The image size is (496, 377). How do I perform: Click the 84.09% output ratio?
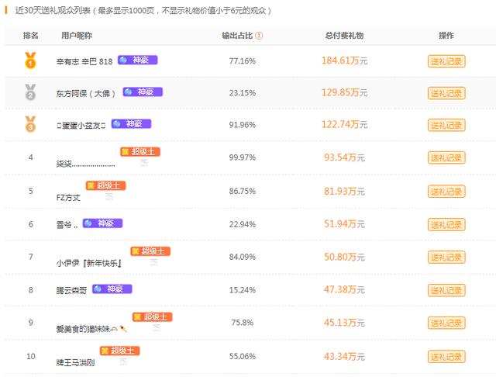[x=243, y=257]
